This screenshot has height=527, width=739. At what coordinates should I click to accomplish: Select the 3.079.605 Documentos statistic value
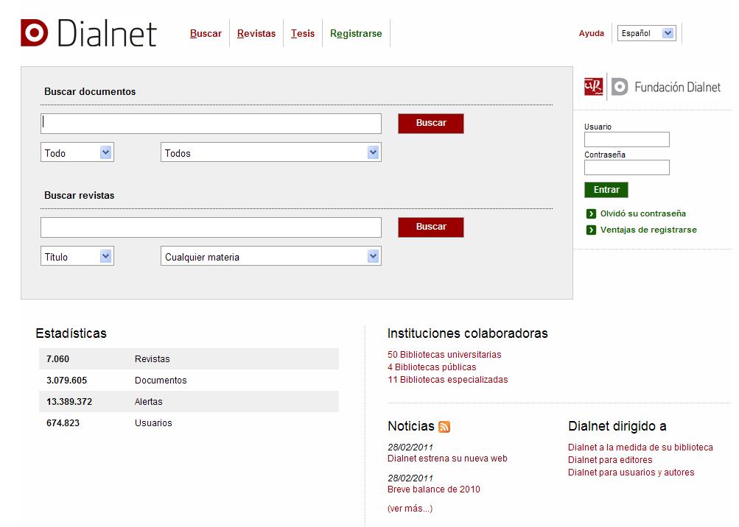point(66,381)
